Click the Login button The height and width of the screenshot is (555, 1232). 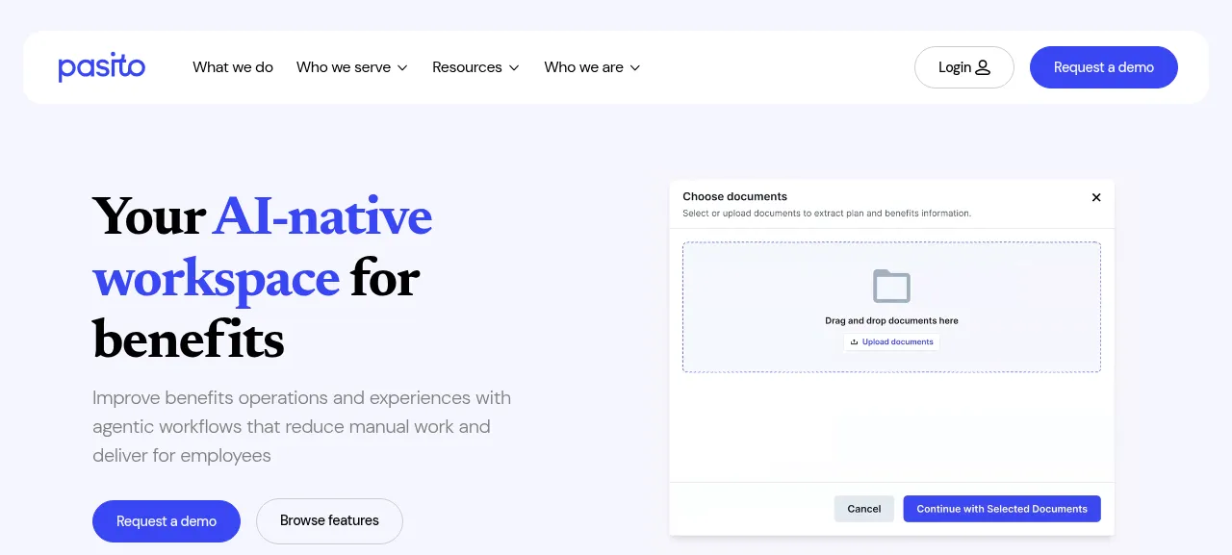point(963,67)
